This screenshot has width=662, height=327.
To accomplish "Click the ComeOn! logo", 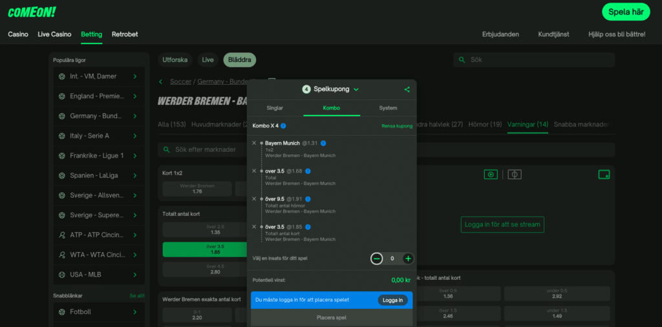I will click(x=32, y=12).
